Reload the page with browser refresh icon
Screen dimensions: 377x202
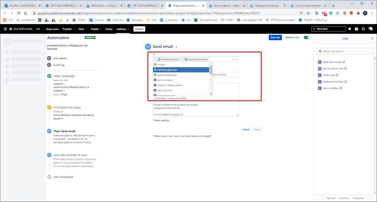coord(18,13)
